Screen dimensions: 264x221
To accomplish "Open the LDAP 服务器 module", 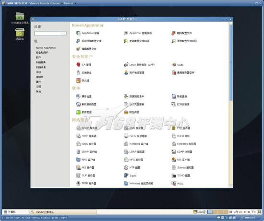I will pos(134,151).
